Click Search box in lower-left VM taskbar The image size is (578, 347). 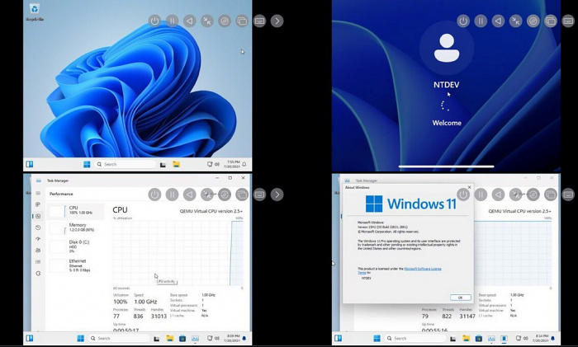tap(119, 338)
